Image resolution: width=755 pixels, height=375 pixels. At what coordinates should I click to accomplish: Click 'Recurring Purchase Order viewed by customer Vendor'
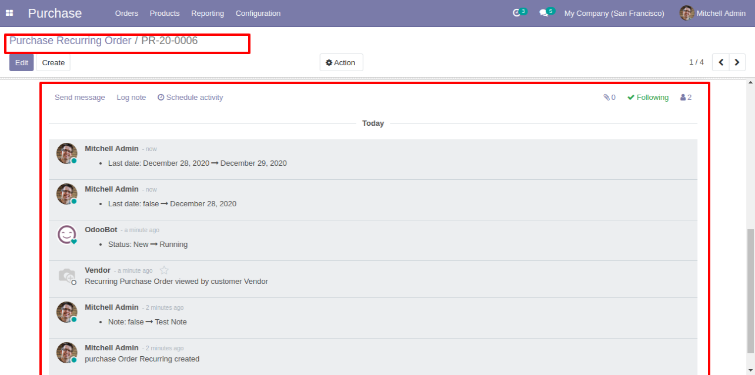(176, 281)
